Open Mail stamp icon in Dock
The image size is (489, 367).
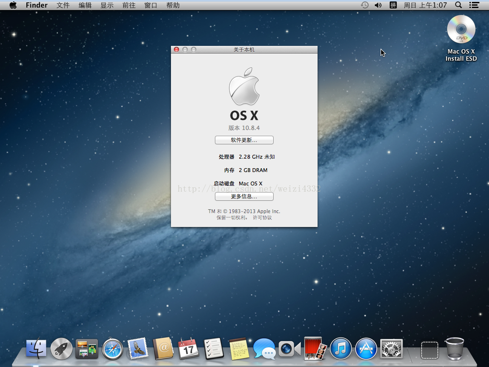[x=138, y=348]
